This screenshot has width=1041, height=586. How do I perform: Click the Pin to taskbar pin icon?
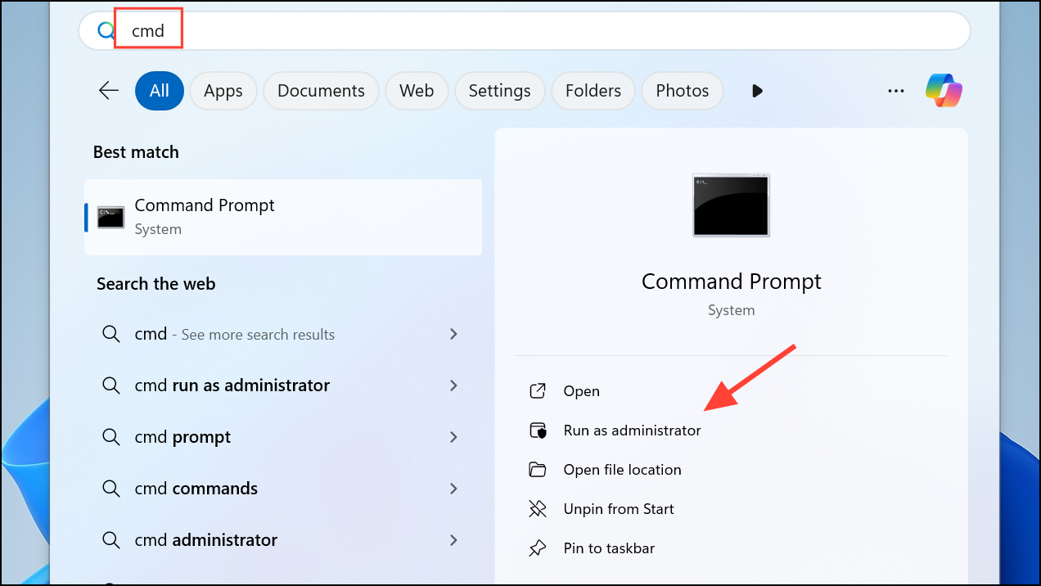pos(538,548)
